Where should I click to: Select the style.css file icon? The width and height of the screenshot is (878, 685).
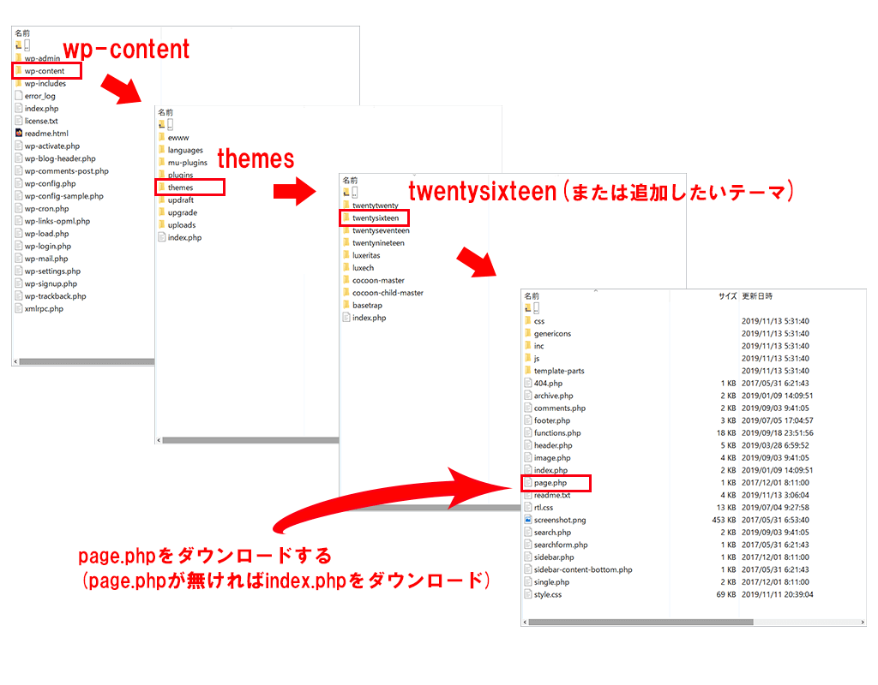[527, 594]
